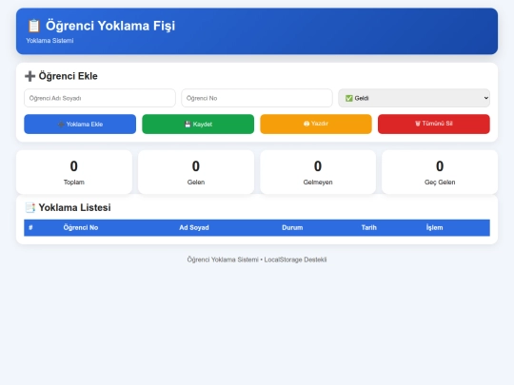Click the Geç Gelen count card

440,172
